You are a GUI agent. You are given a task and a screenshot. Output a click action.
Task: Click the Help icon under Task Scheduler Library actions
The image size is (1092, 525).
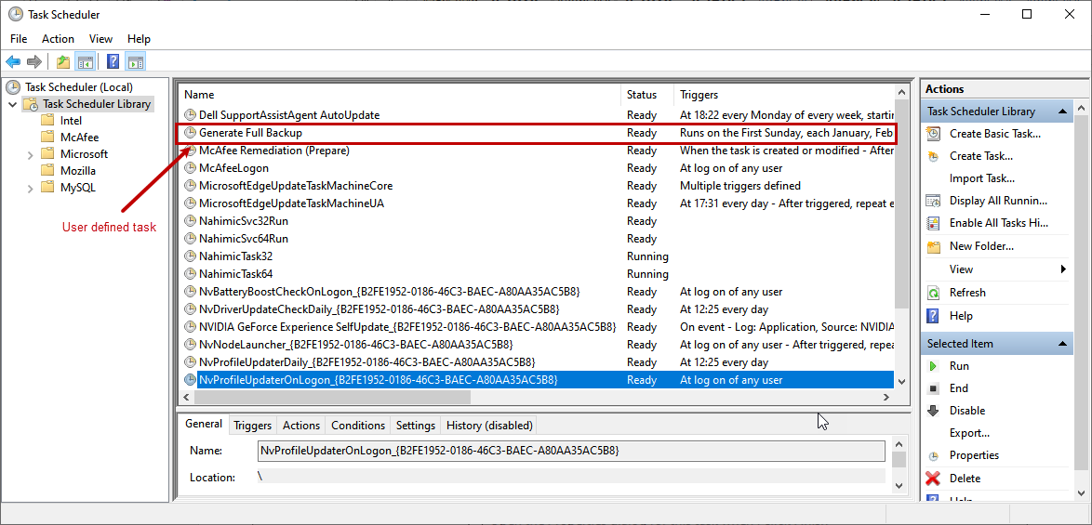(x=933, y=316)
